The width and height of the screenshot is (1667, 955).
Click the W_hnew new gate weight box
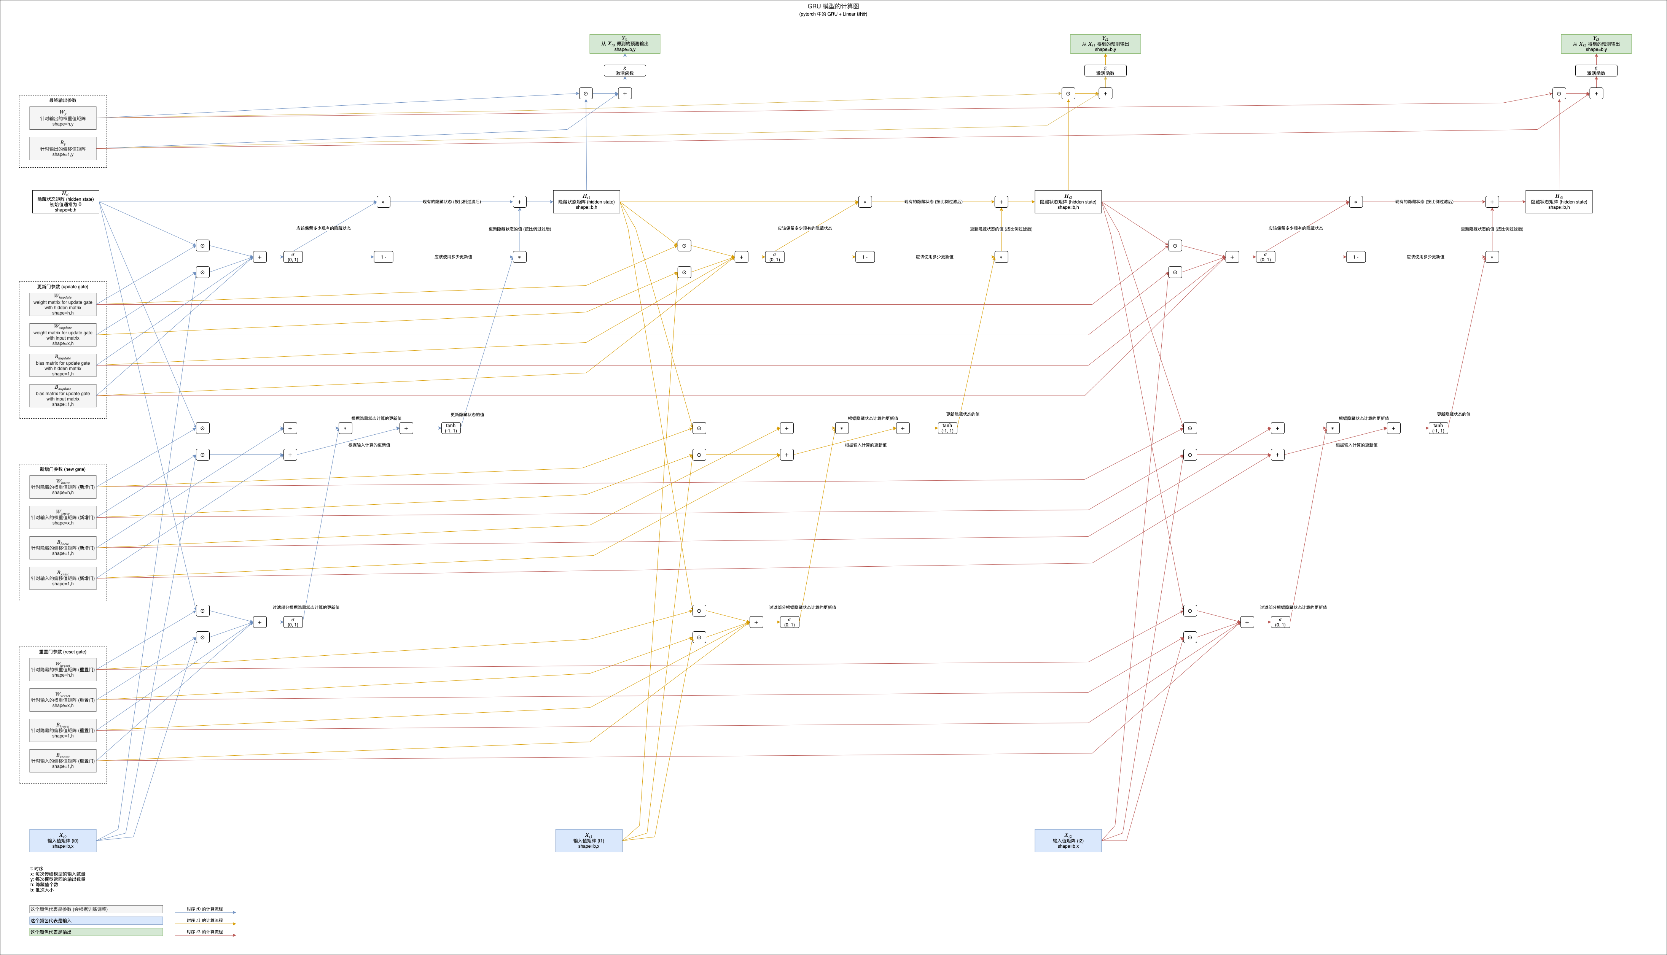click(63, 487)
